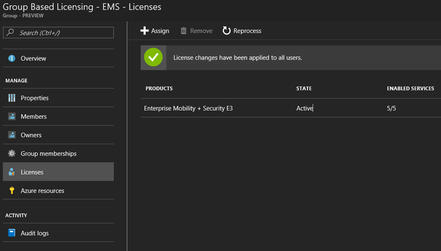Image resolution: width=441 pixels, height=251 pixels.
Task: Click the green checkmark status icon
Action: pyautogui.click(x=153, y=57)
